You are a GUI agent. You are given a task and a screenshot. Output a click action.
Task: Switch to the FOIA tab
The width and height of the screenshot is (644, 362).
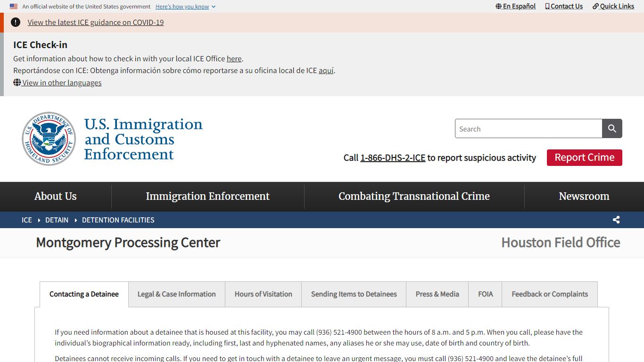pos(486,294)
